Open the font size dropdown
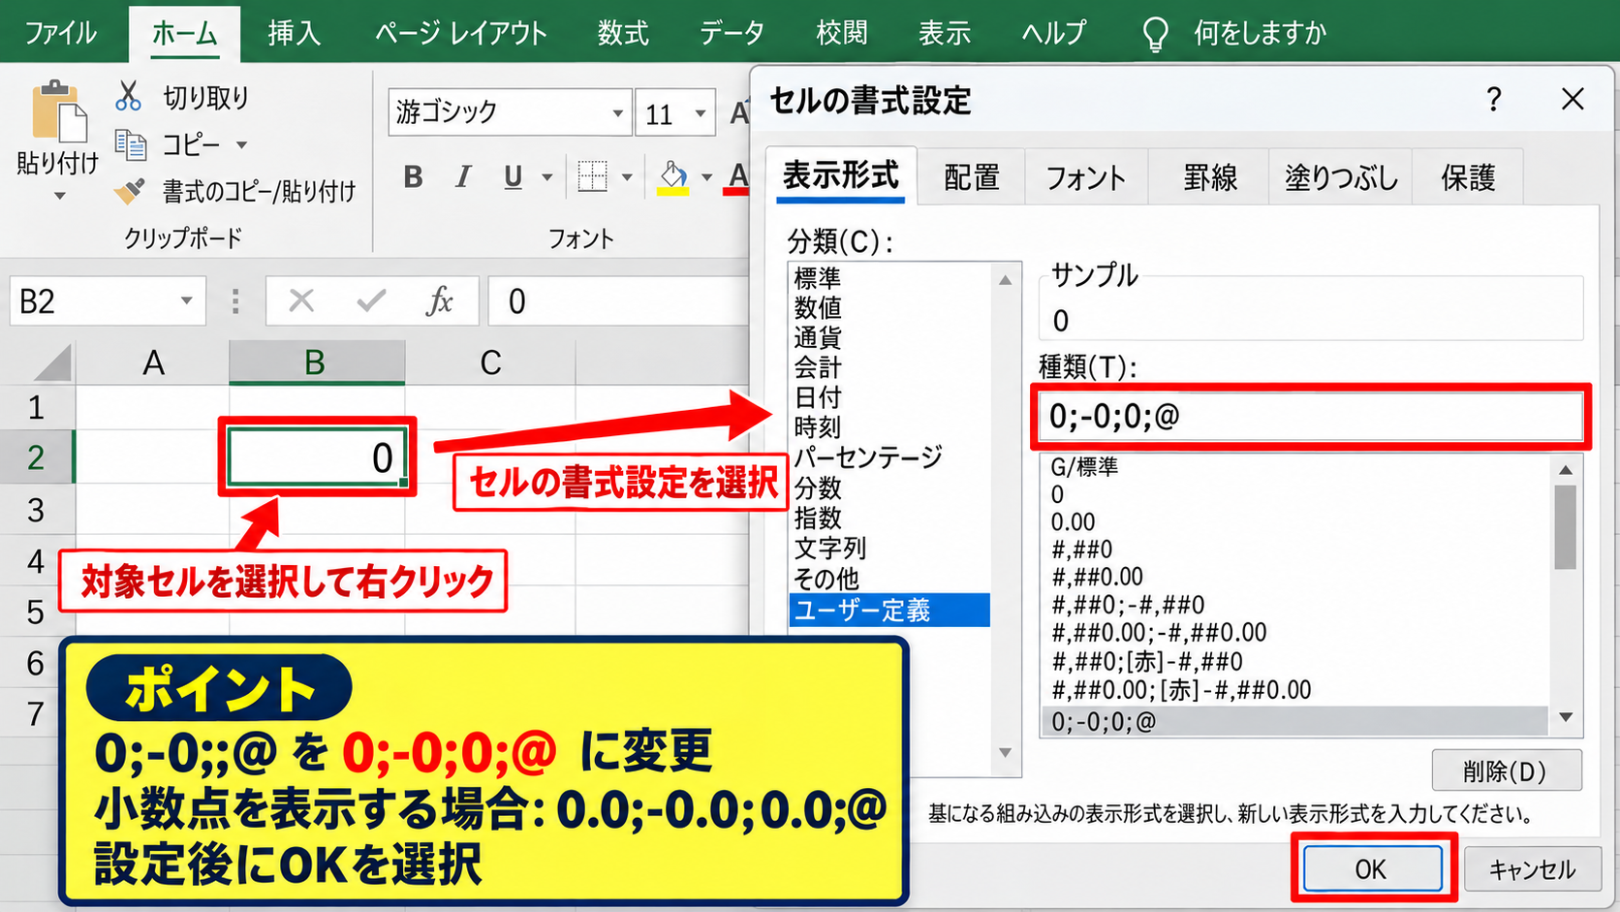Viewport: 1620px width, 912px height. pyautogui.click(x=701, y=113)
